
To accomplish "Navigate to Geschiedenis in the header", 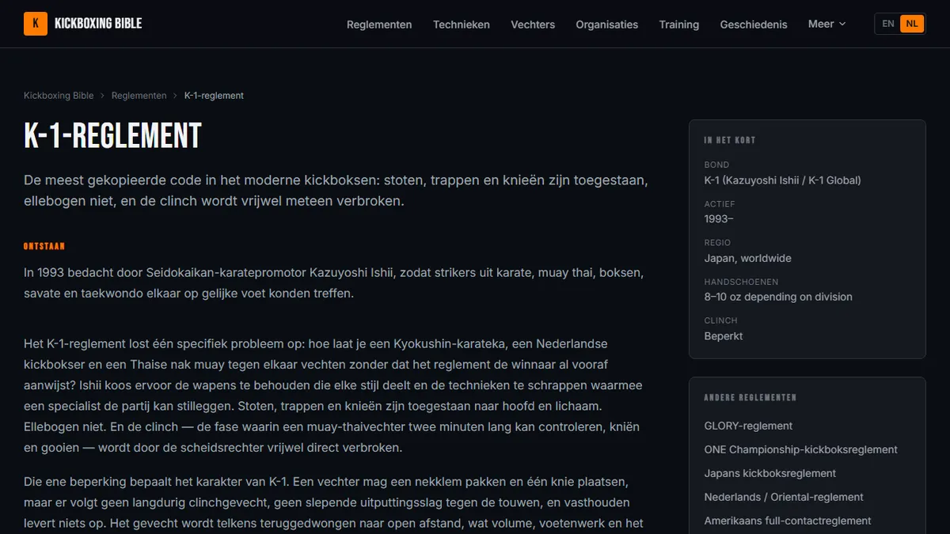I will 754,25.
